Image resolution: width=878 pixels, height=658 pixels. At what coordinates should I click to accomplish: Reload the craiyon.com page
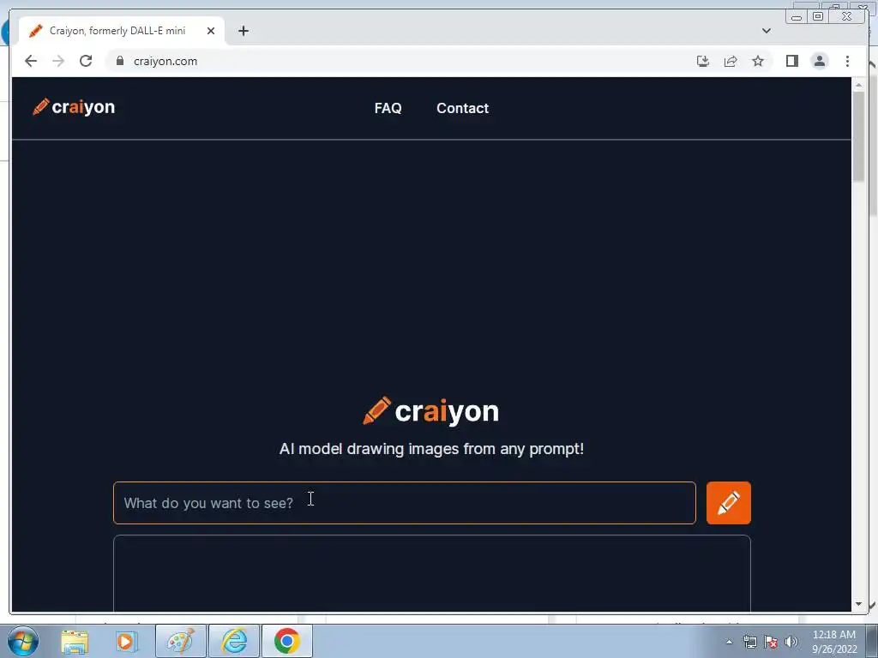(86, 61)
